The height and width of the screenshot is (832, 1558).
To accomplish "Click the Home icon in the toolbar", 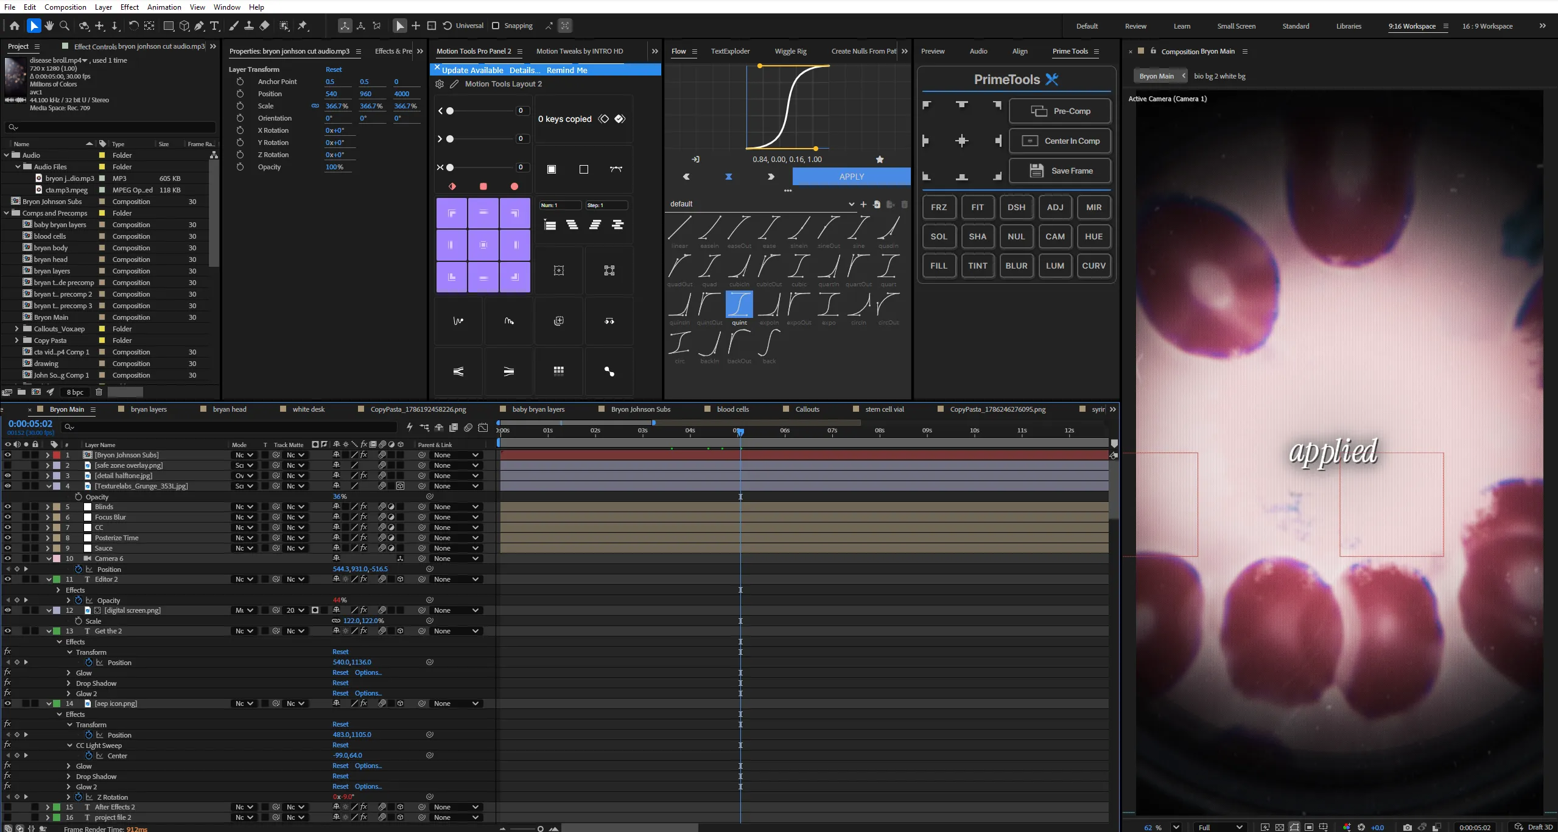I will point(15,26).
